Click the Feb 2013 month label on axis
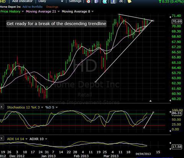The height and width of the screenshot is (158, 184). (81, 156)
